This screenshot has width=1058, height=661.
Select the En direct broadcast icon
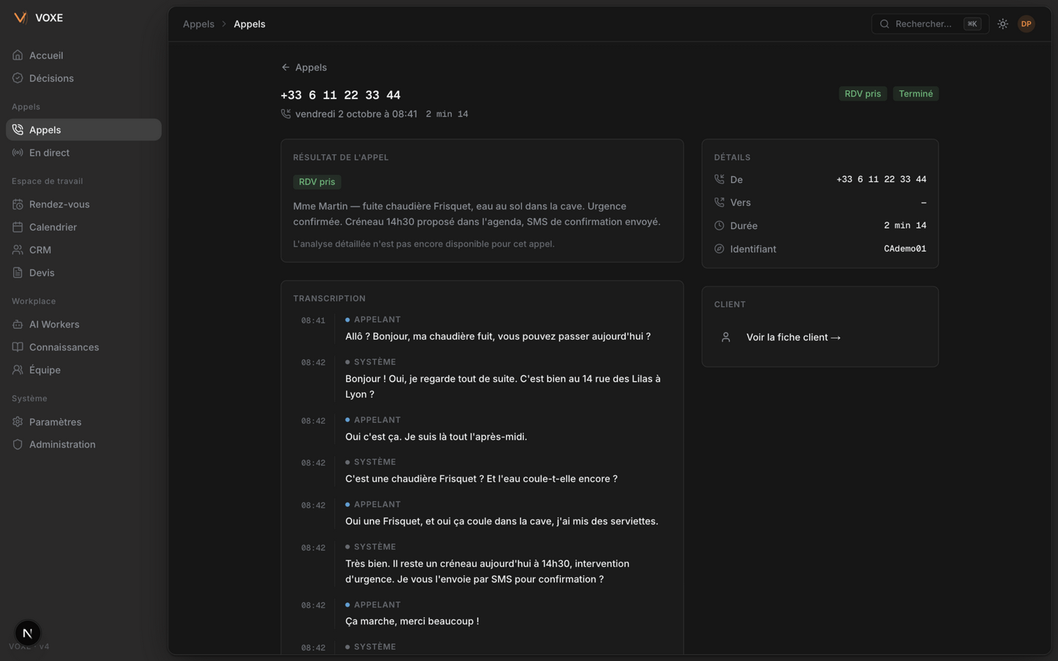(18, 153)
